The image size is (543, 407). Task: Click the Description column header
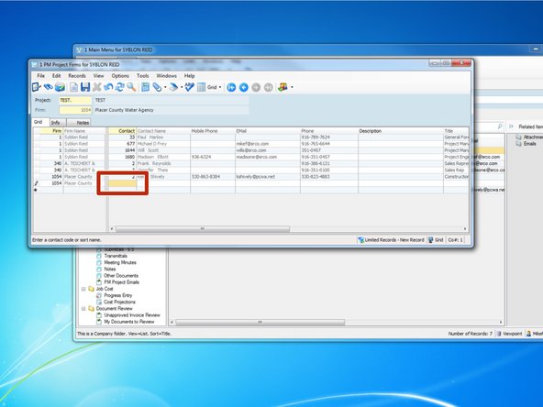pos(401,131)
